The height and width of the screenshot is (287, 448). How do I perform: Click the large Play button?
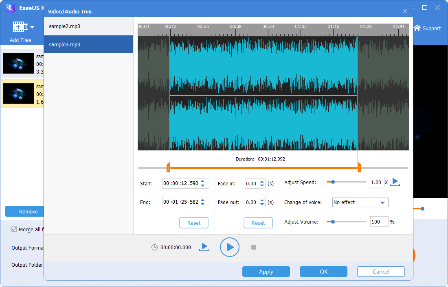coord(230,247)
